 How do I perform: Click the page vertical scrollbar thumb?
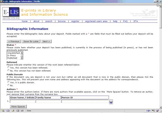[161, 17]
